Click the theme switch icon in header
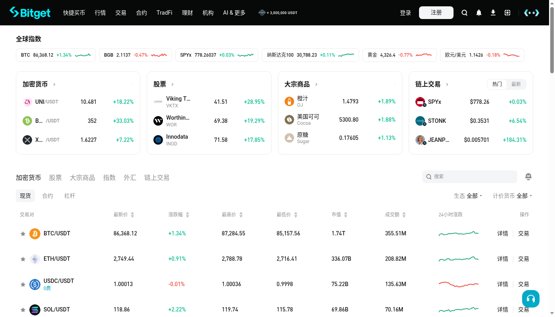The image size is (555, 317). pos(532,13)
